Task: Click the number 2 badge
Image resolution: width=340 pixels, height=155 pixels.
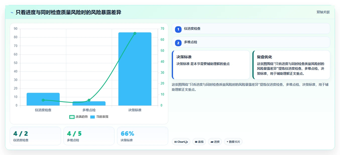Action: [178, 43]
